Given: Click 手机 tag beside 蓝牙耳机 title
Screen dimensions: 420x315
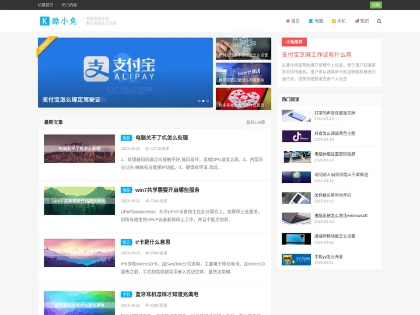Looking at the screenshot, I should pyautogui.click(x=127, y=295).
